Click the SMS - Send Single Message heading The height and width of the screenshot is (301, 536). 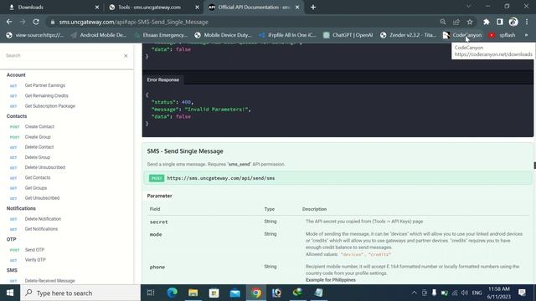pos(185,151)
